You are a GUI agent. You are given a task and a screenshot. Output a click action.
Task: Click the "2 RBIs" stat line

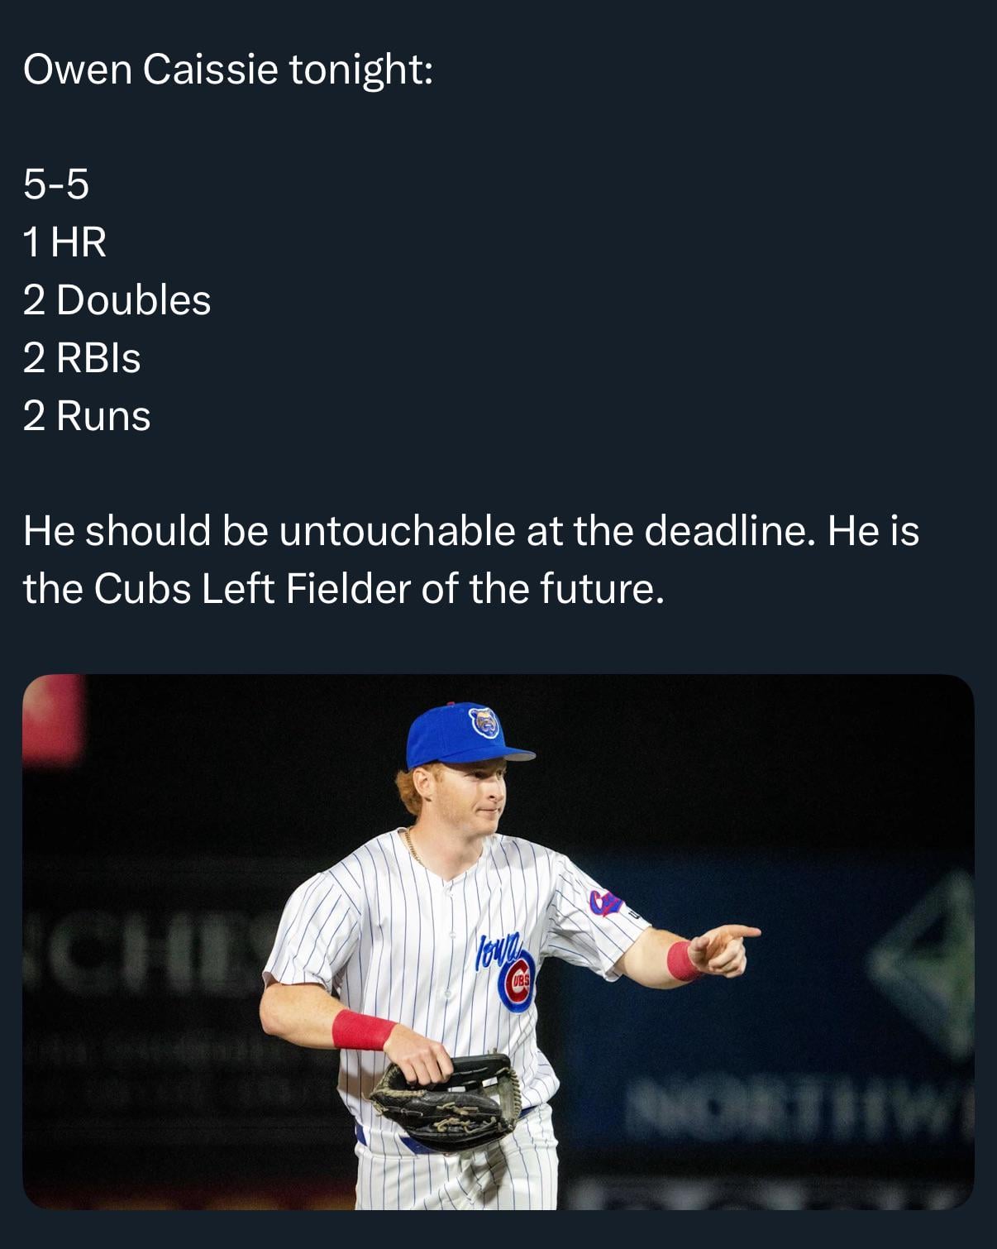[x=82, y=357]
